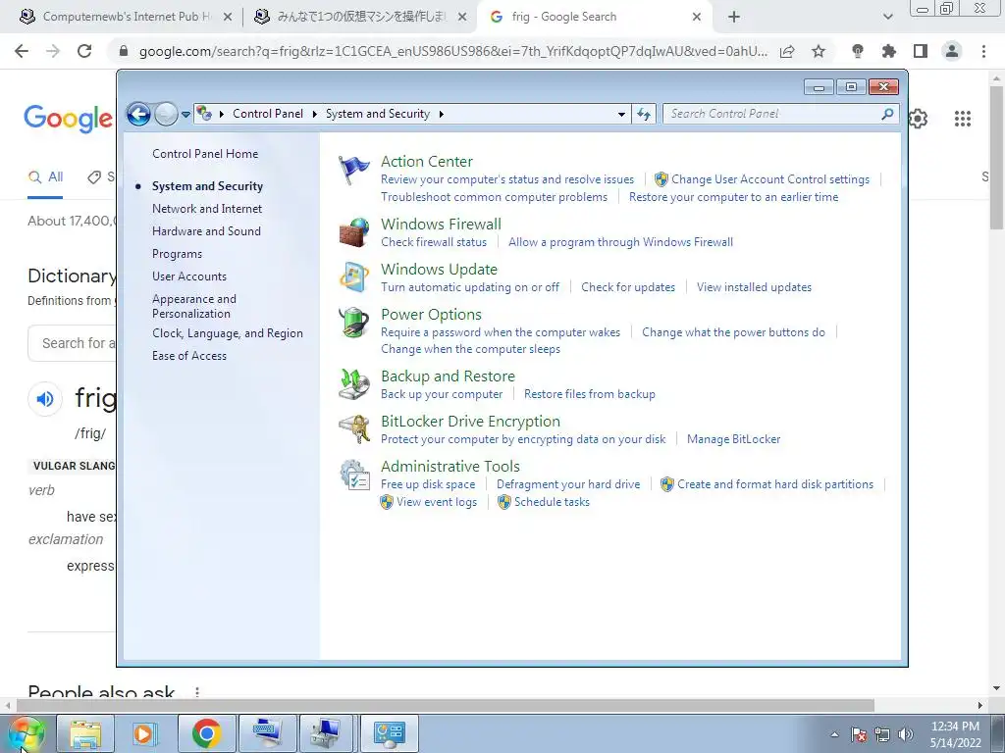Open Windows Explorer from the taskbar
1005x753 pixels.
pos(86,733)
